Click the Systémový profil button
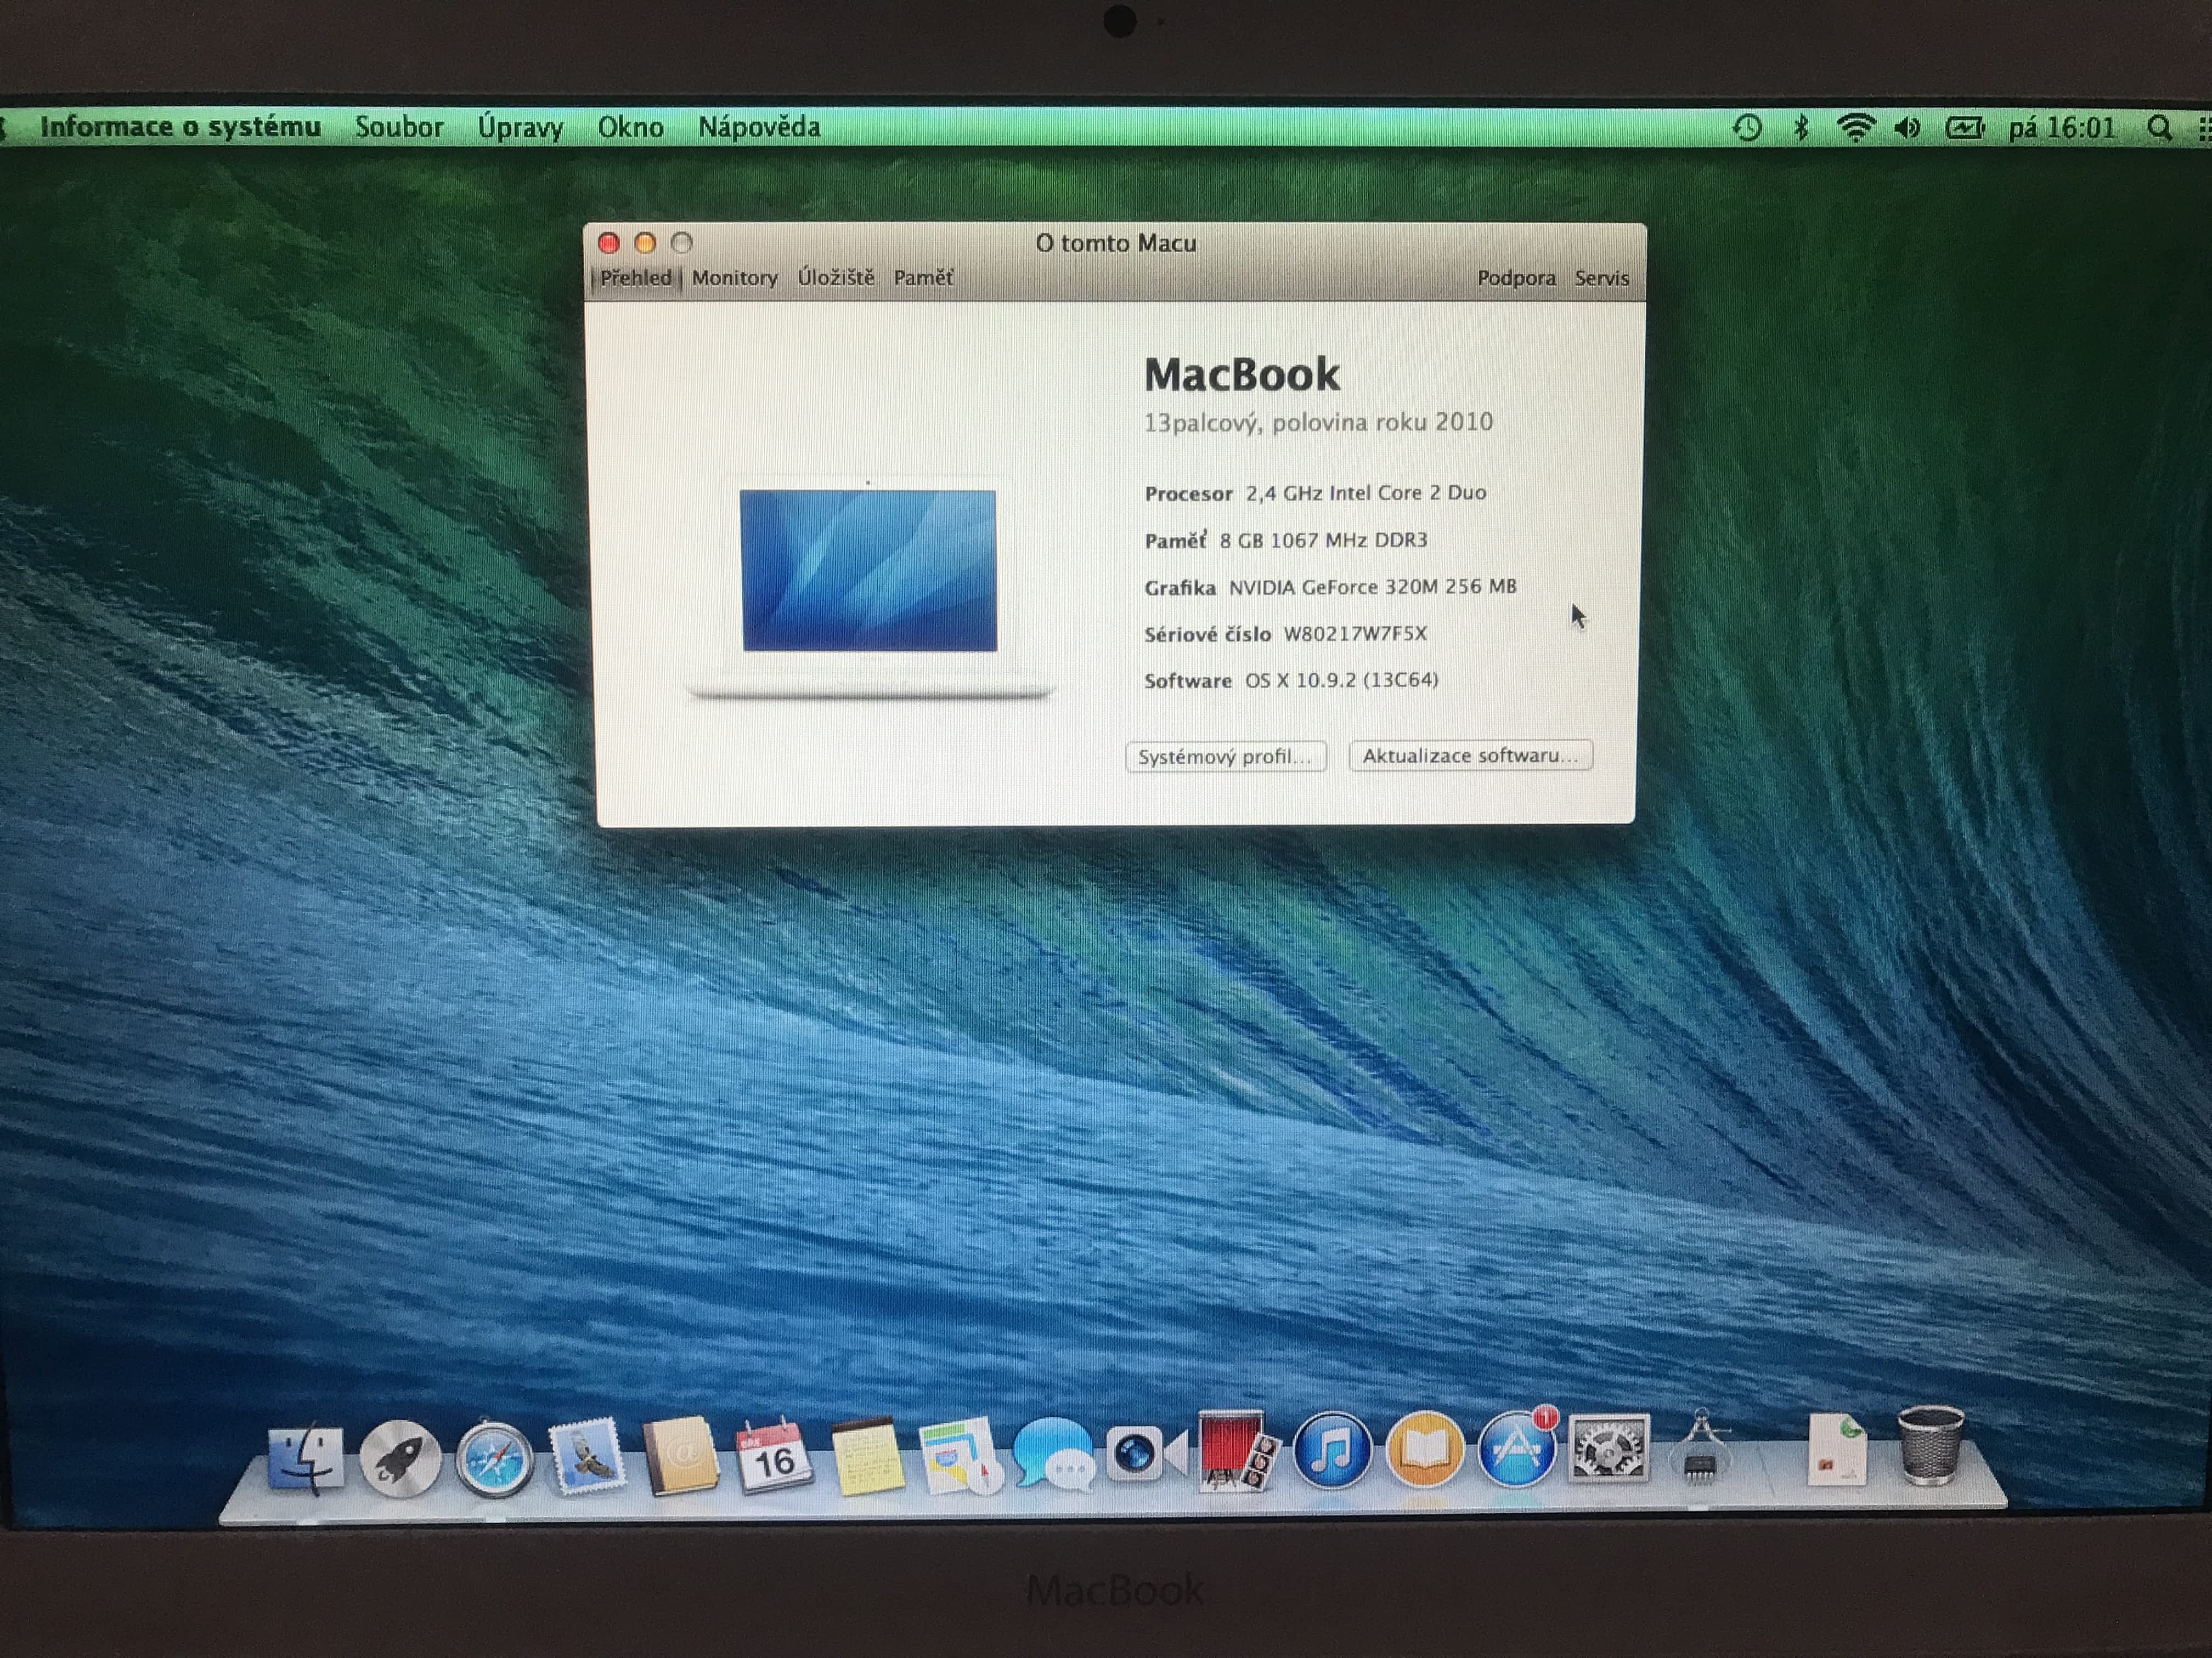Viewport: 2212px width, 1658px height. [x=1225, y=757]
